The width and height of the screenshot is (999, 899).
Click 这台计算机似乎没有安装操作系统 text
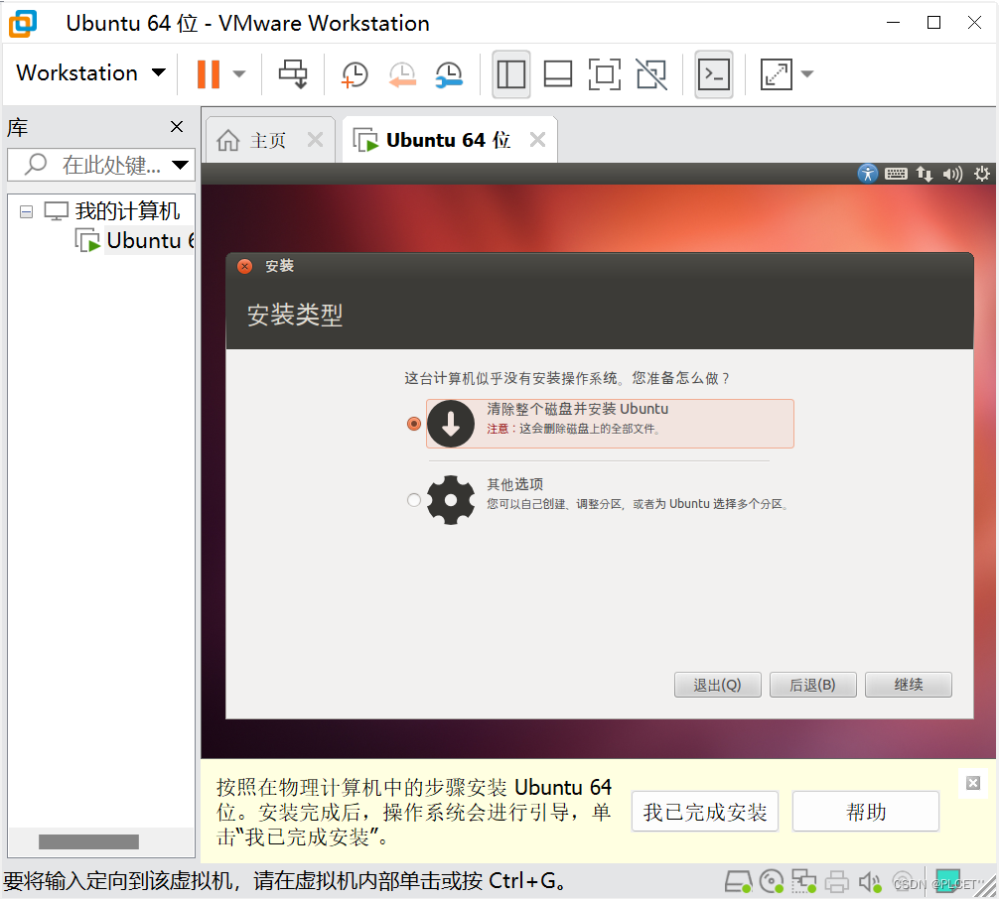[511, 378]
